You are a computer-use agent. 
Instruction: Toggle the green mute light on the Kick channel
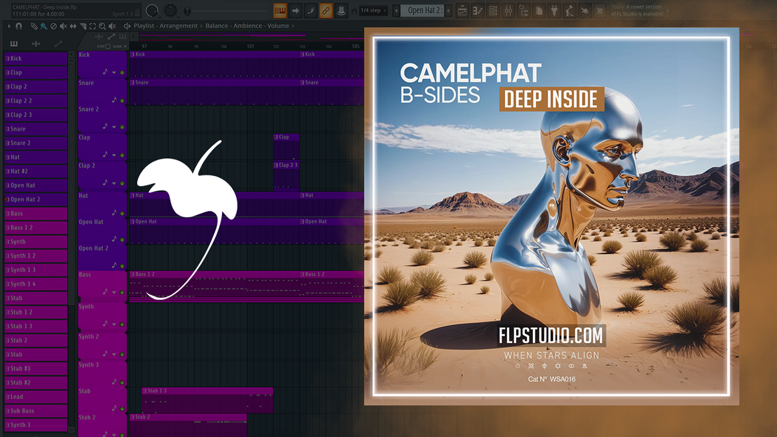122,73
